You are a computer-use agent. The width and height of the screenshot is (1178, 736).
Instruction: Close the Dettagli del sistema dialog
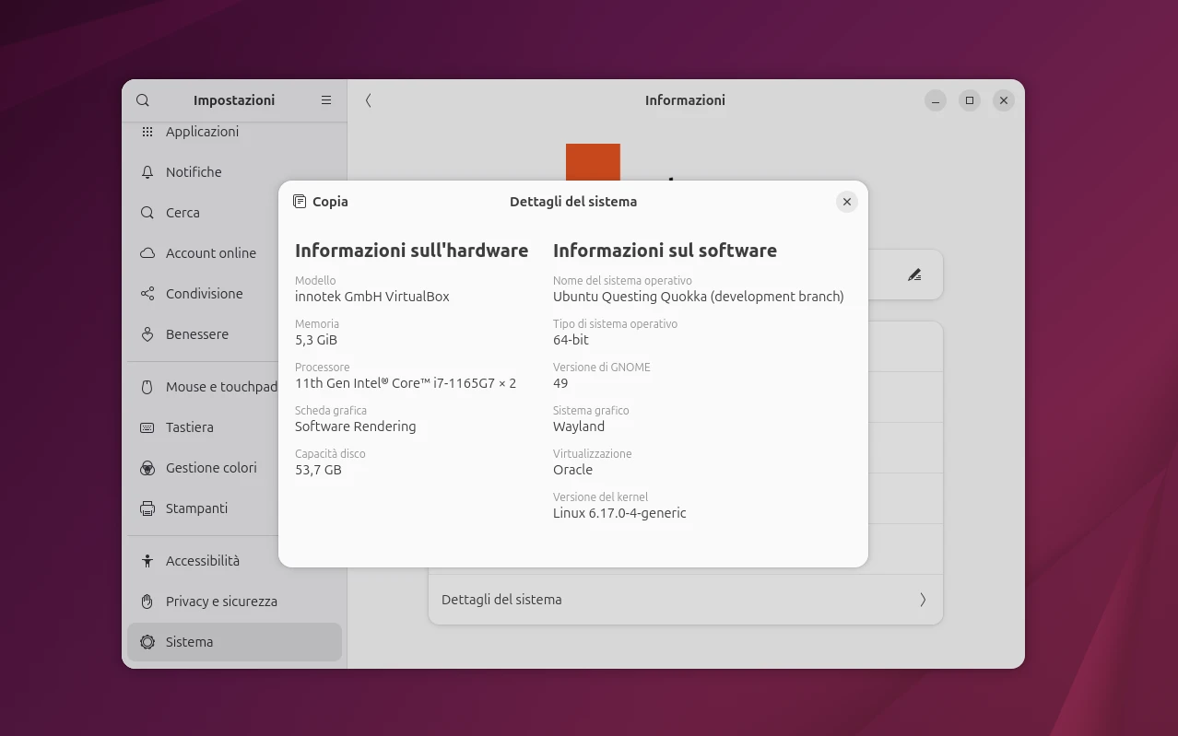(846, 201)
